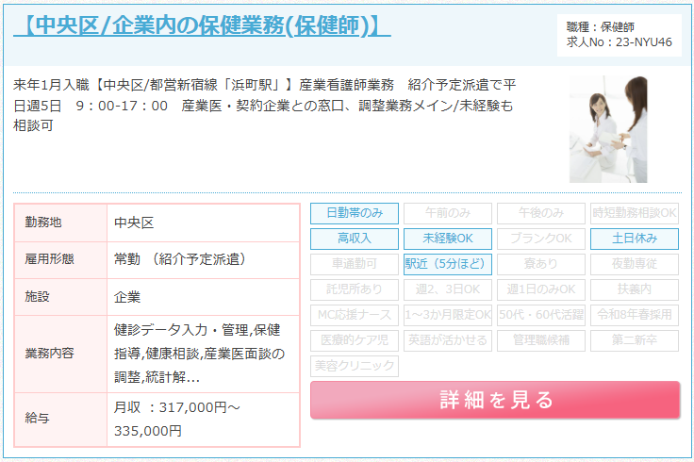Click the 詳細を見る button
694x462 pixels.
point(495,400)
